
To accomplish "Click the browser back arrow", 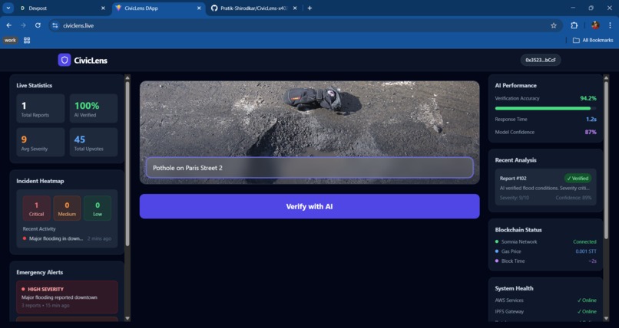I will (x=8, y=25).
